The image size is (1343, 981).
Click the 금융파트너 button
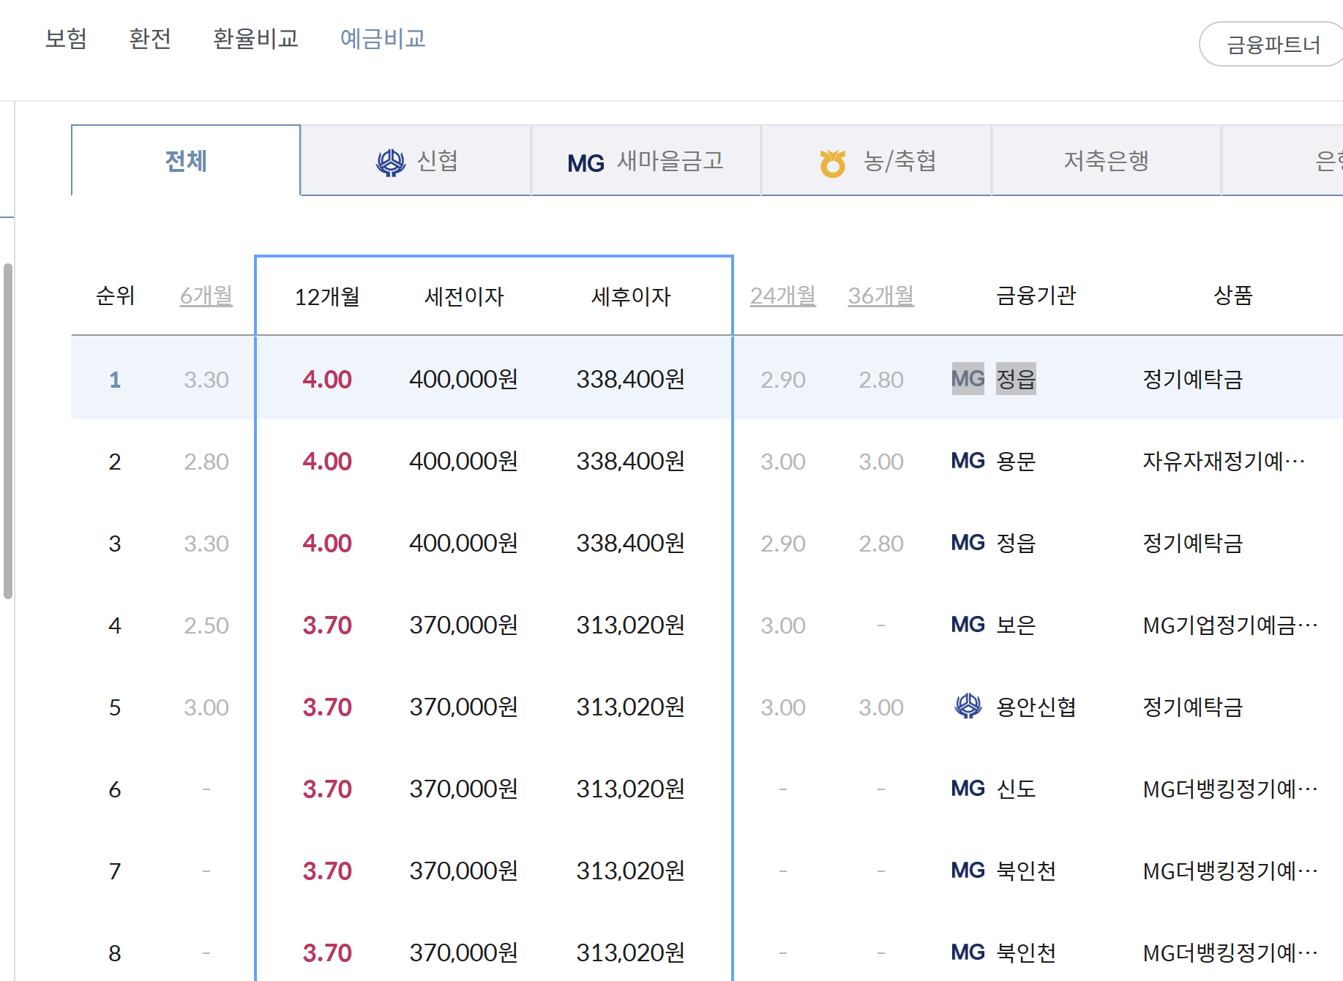[x=1273, y=45]
